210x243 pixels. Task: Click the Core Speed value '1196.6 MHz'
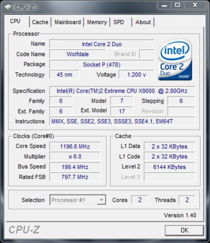tap(75, 146)
